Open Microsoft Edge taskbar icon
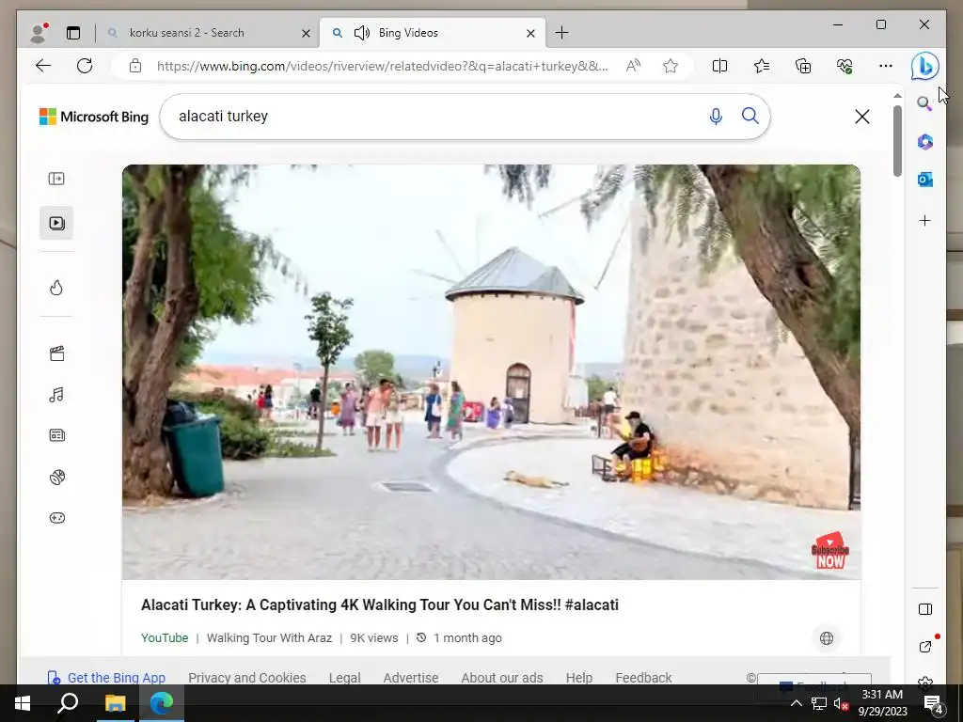Image resolution: width=963 pixels, height=722 pixels. tap(162, 703)
